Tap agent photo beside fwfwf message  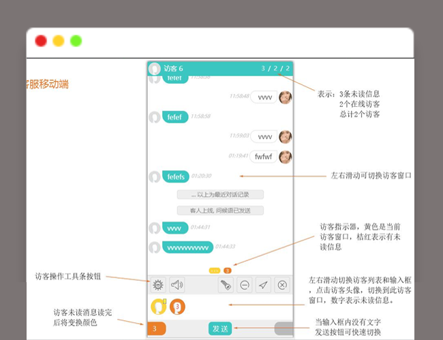point(286,157)
